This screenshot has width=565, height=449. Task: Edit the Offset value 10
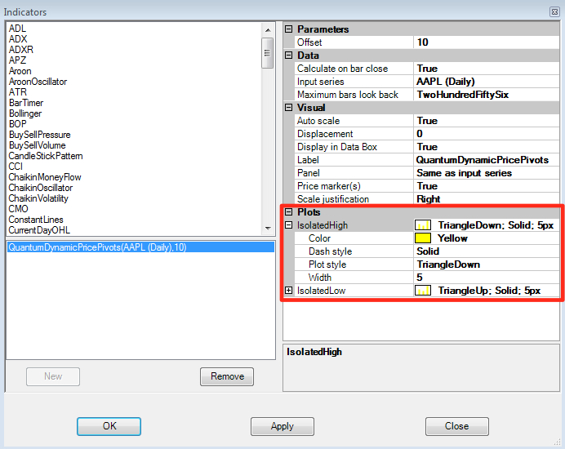(487, 42)
